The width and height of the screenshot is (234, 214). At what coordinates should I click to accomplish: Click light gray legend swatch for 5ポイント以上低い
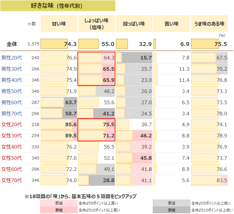click(171, 203)
